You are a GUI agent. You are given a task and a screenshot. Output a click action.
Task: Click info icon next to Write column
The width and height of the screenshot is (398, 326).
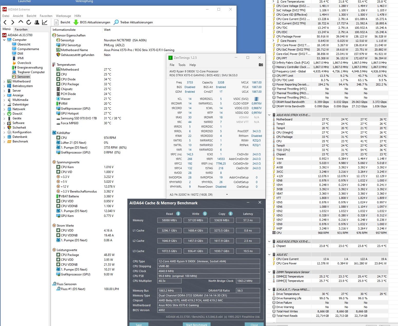205,214
